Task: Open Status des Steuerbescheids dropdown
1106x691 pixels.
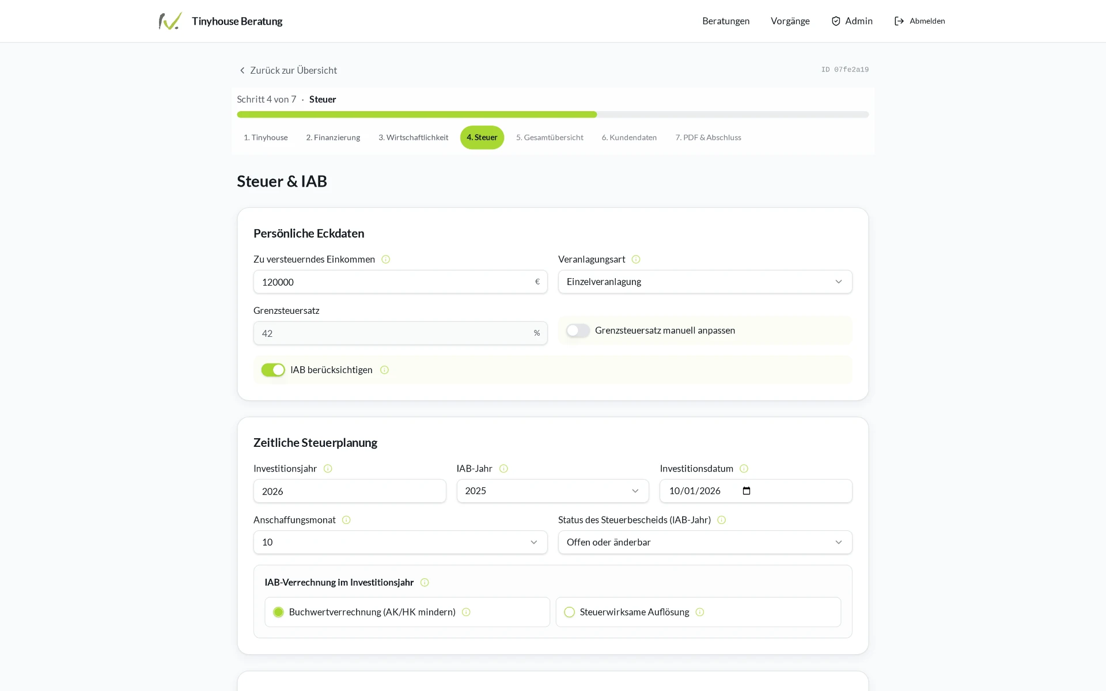Action: click(705, 542)
